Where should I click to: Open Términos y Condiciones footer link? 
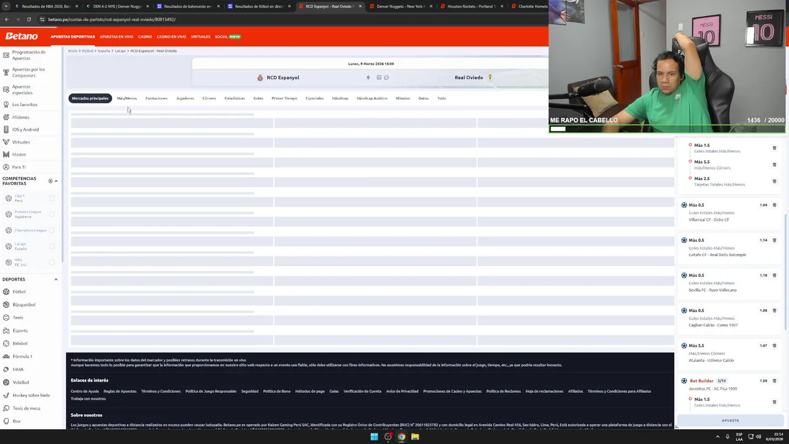(161, 391)
